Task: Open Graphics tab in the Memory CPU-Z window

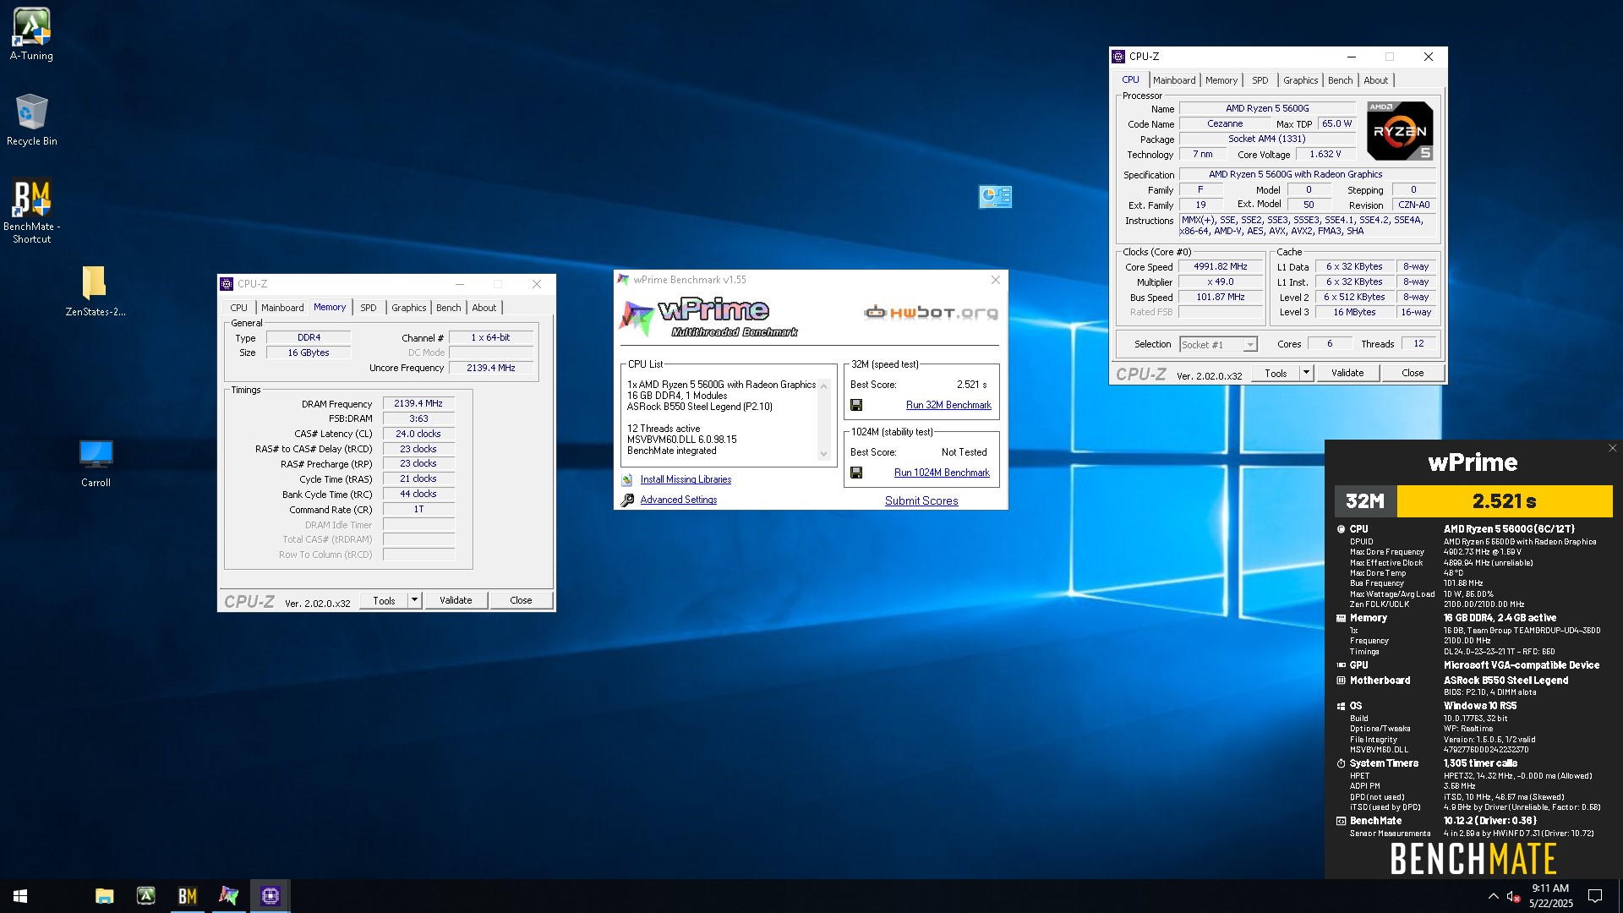Action: coord(409,308)
